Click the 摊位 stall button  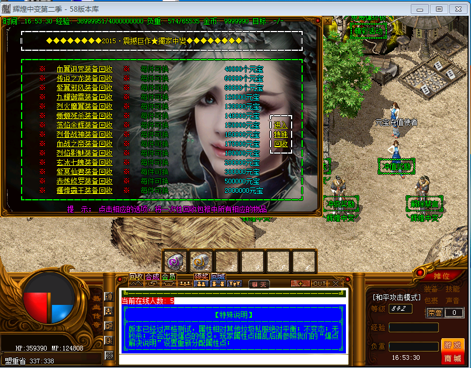[x=442, y=276]
